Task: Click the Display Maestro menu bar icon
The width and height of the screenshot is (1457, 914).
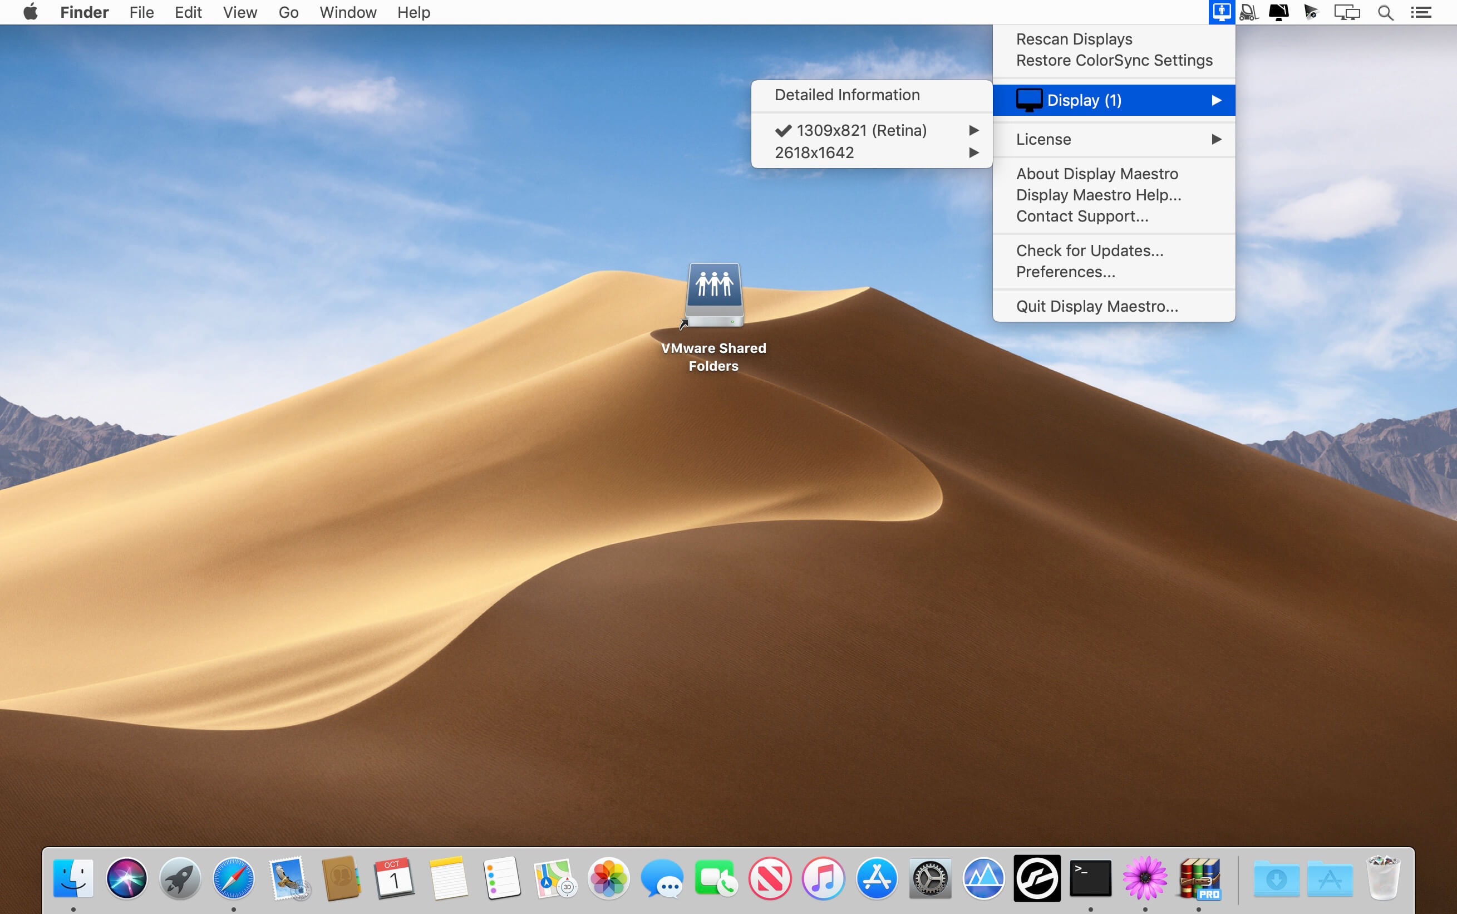Action: click(x=1220, y=12)
